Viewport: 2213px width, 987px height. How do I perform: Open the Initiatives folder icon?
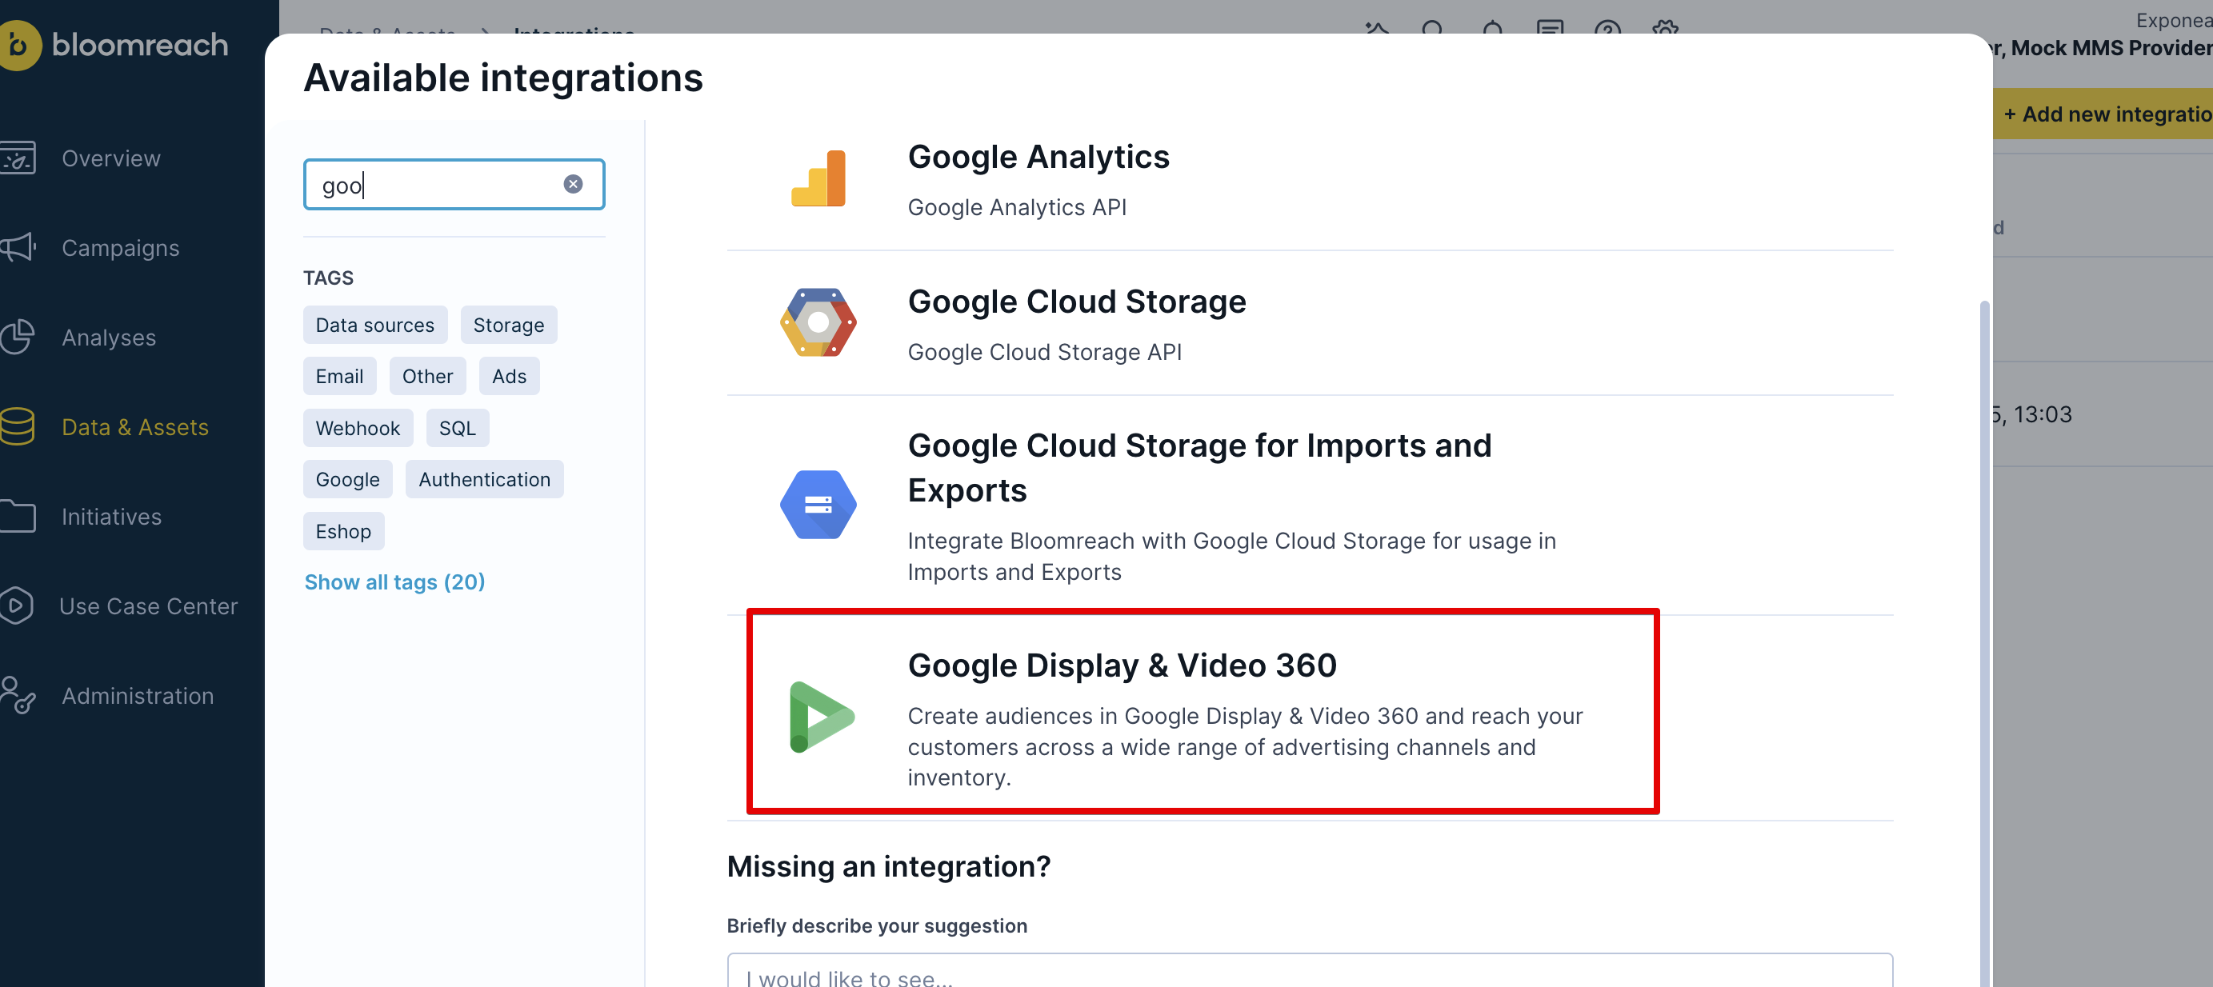tap(17, 516)
